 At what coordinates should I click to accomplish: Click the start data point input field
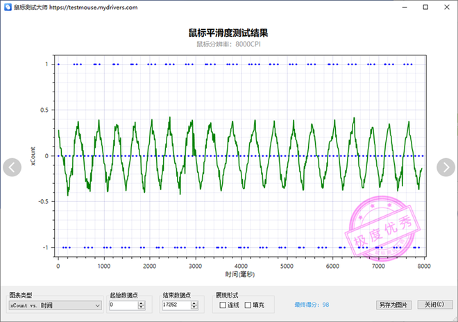[x=123, y=305]
